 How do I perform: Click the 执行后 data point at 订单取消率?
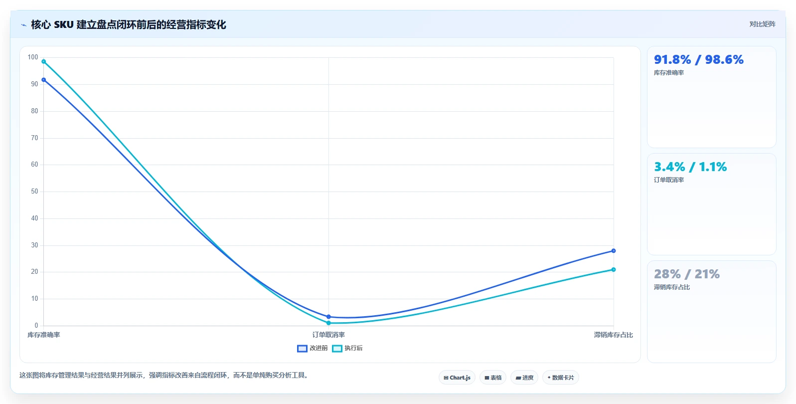[x=328, y=323]
